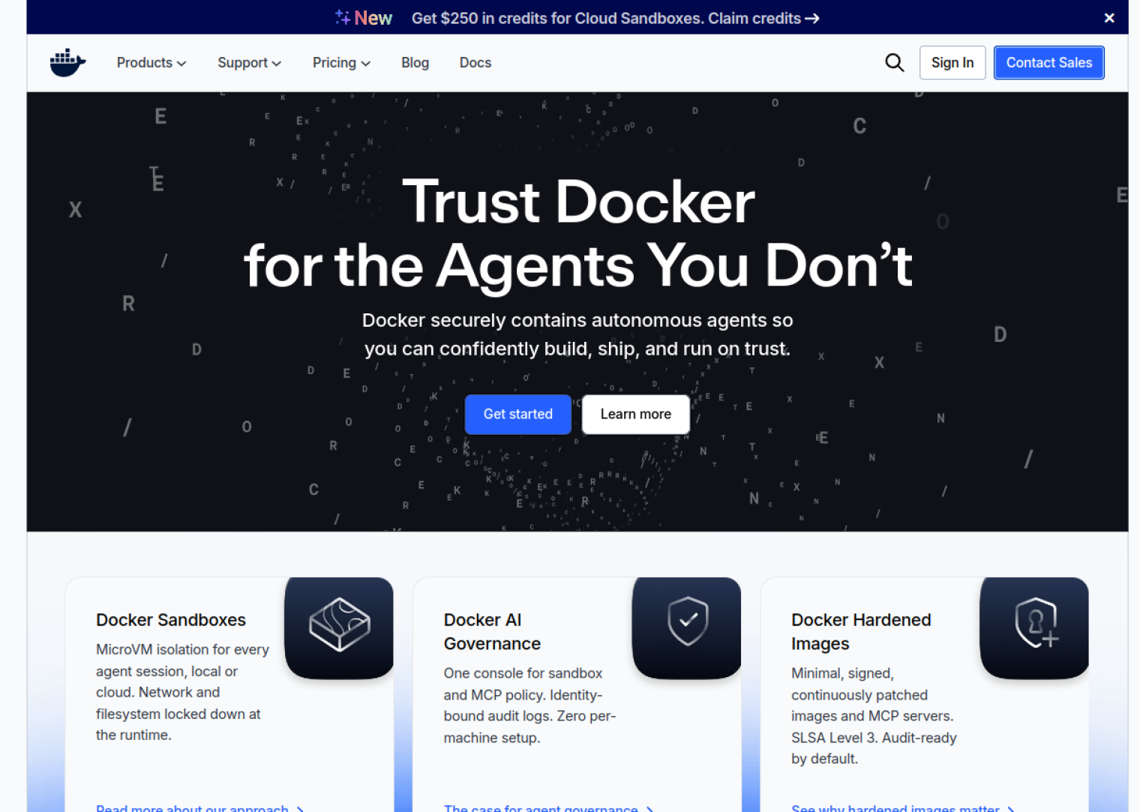Image resolution: width=1140 pixels, height=812 pixels.
Task: Click the AI Governance shield checkmark icon
Action: [x=688, y=621]
